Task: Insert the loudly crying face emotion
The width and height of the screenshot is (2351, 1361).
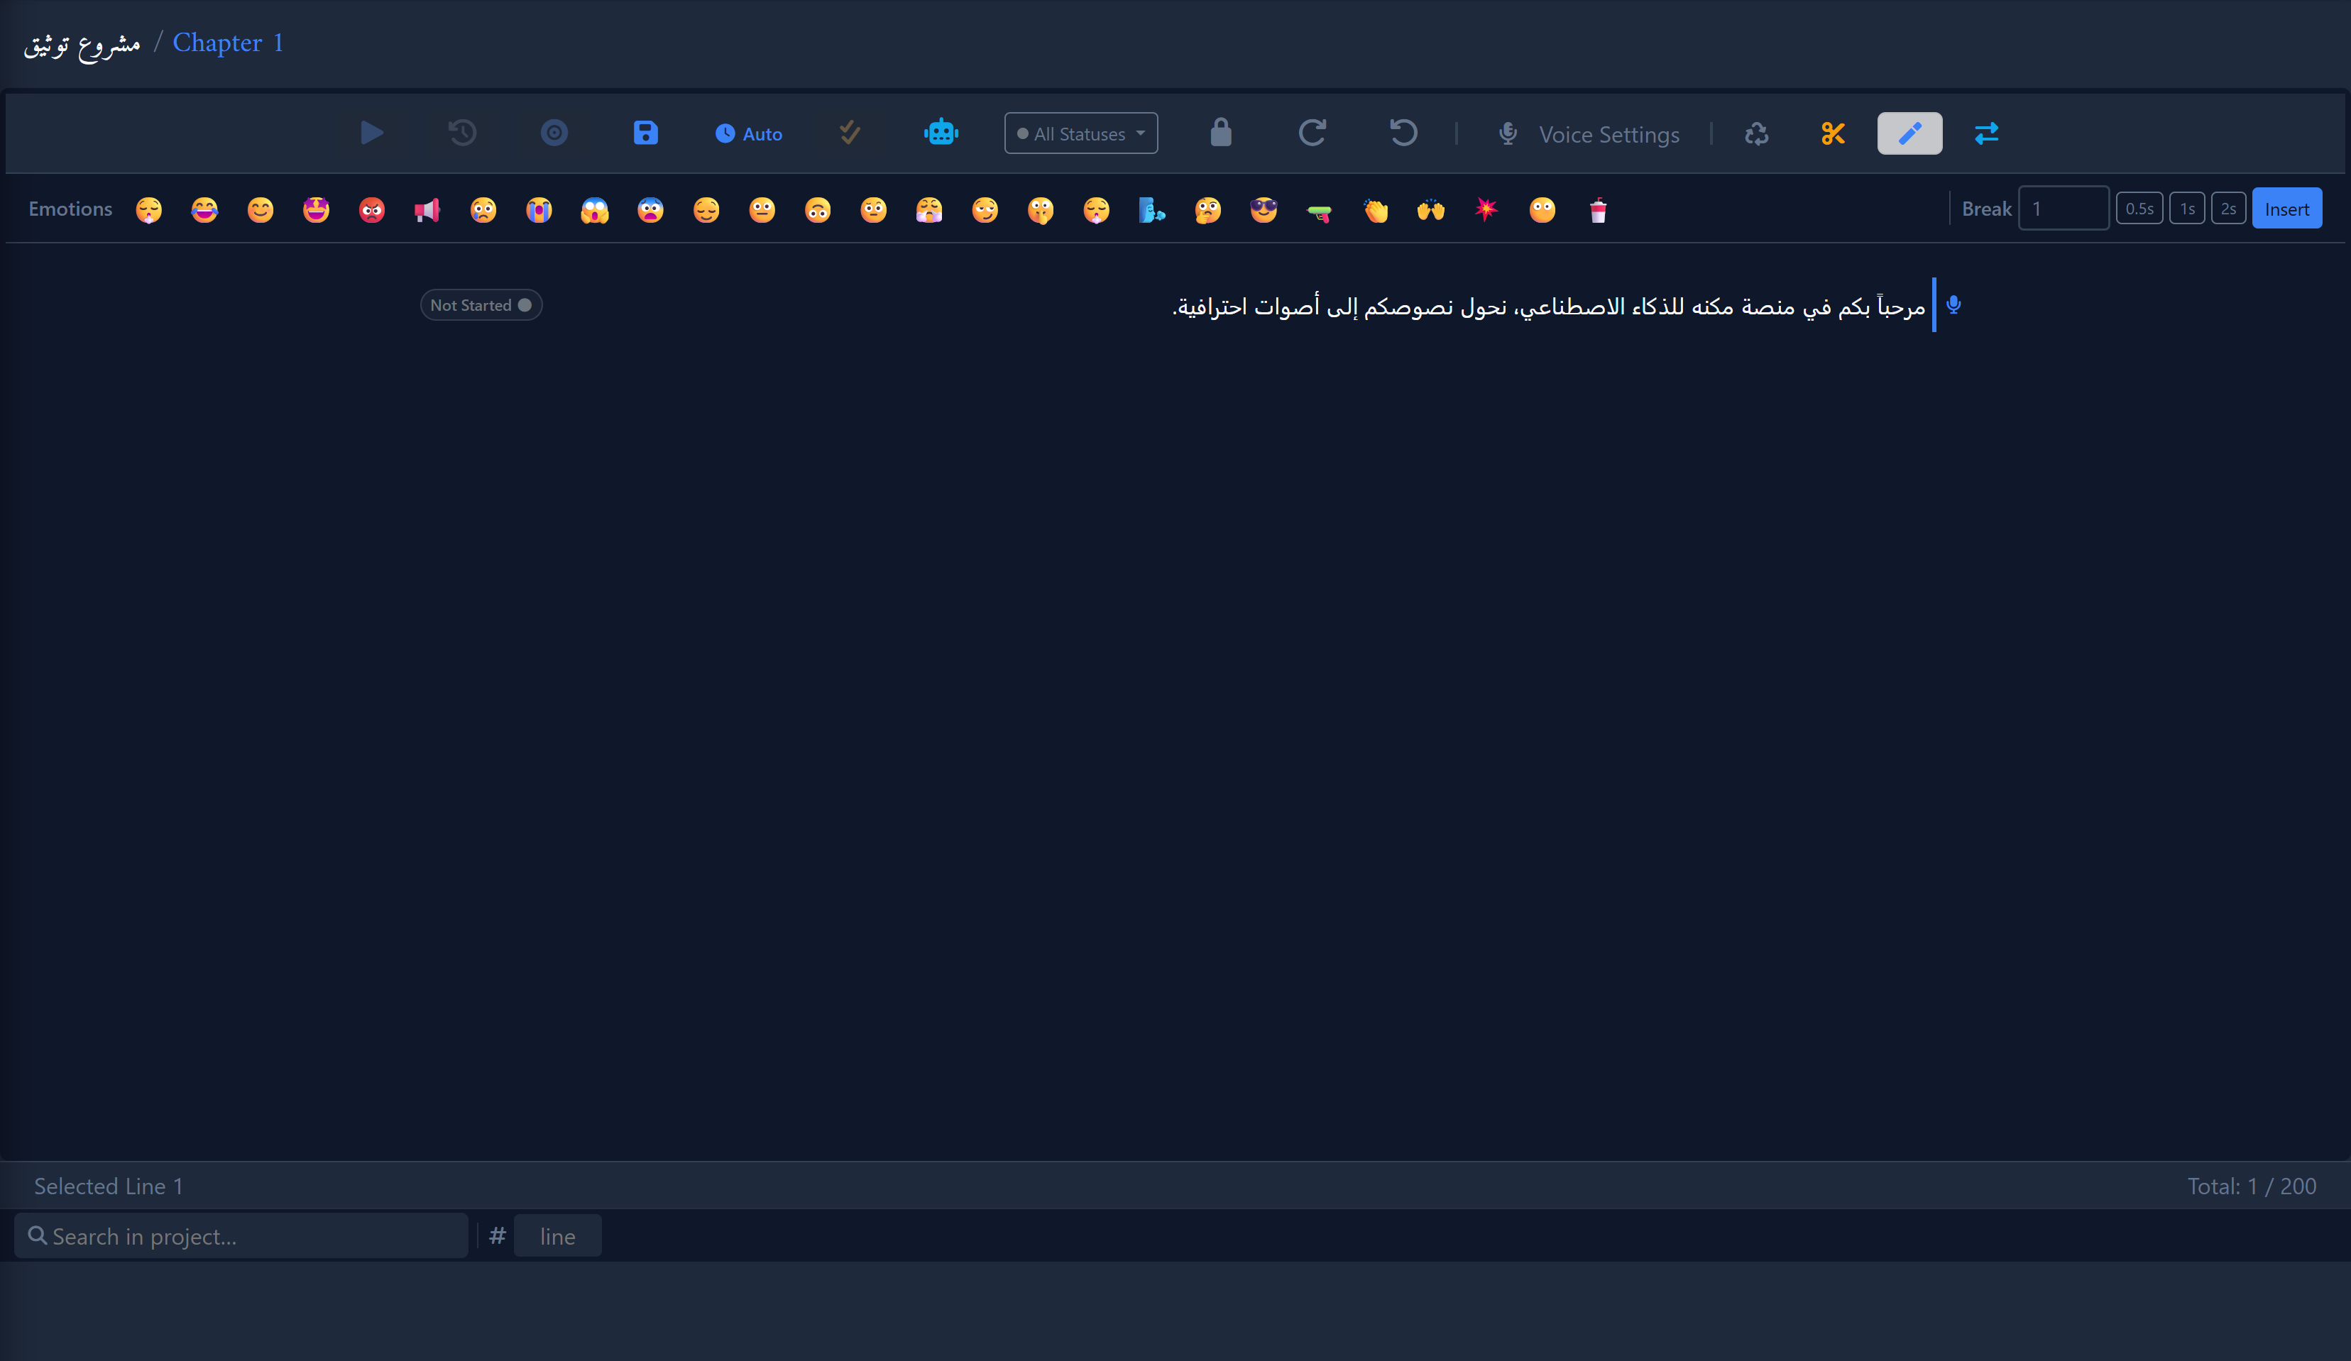Action: (539, 210)
